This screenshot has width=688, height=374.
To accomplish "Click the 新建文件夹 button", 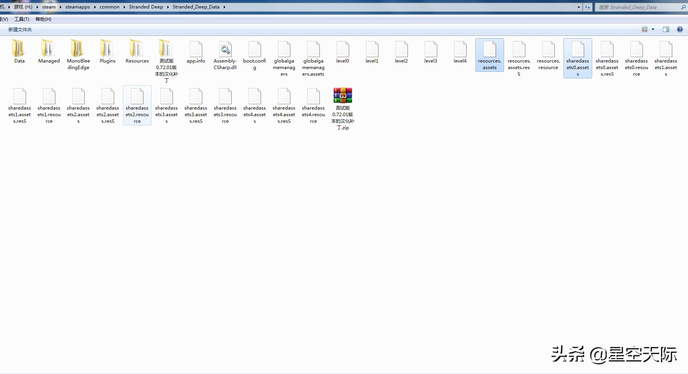I will point(20,29).
